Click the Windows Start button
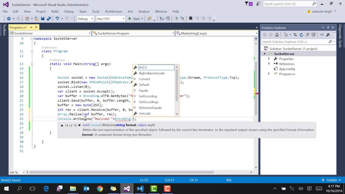 tap(6, 189)
